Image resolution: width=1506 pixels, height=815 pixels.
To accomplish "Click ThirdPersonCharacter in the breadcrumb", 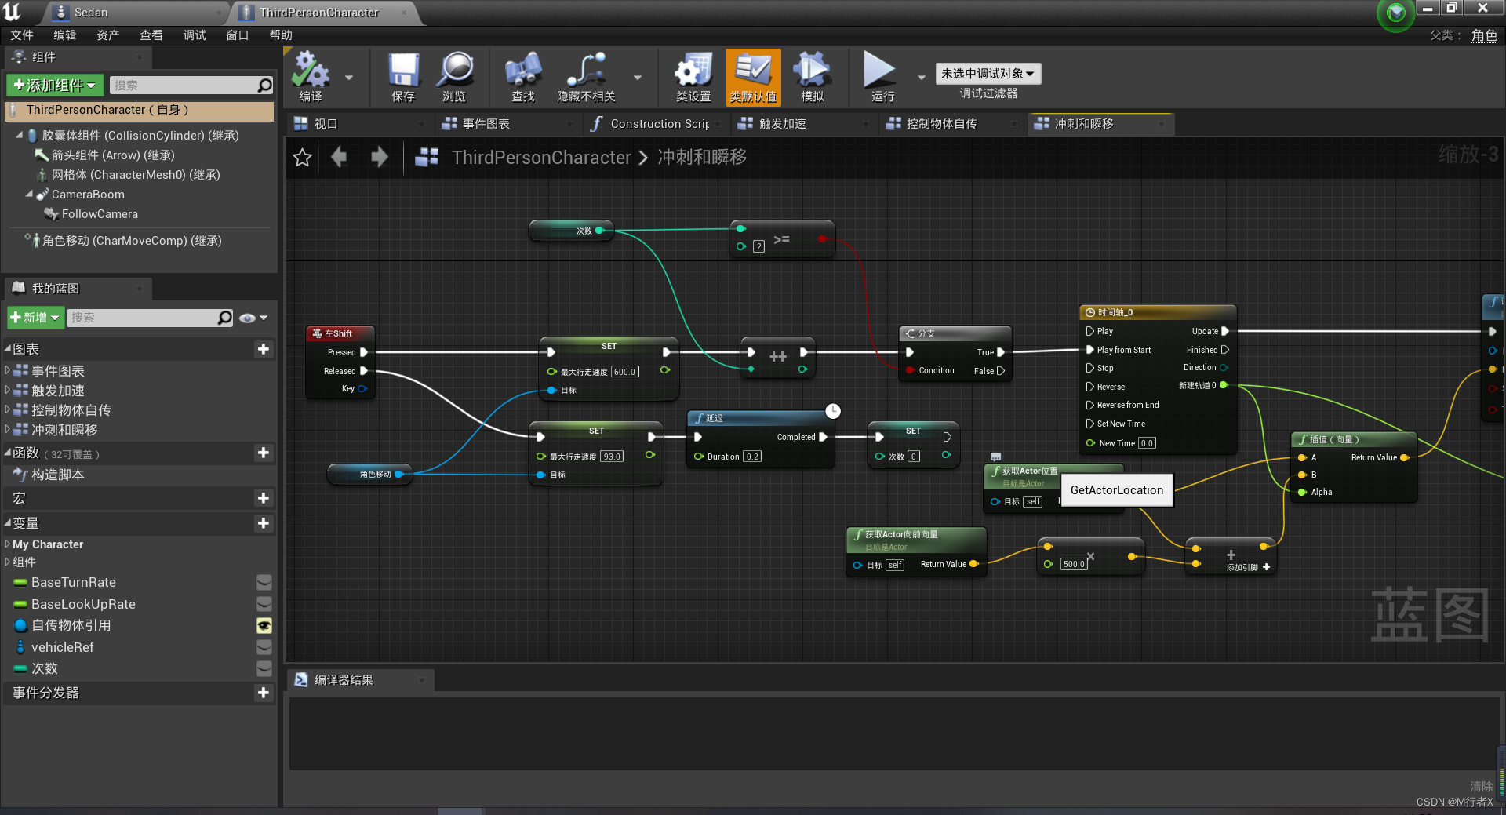I will click(x=541, y=158).
